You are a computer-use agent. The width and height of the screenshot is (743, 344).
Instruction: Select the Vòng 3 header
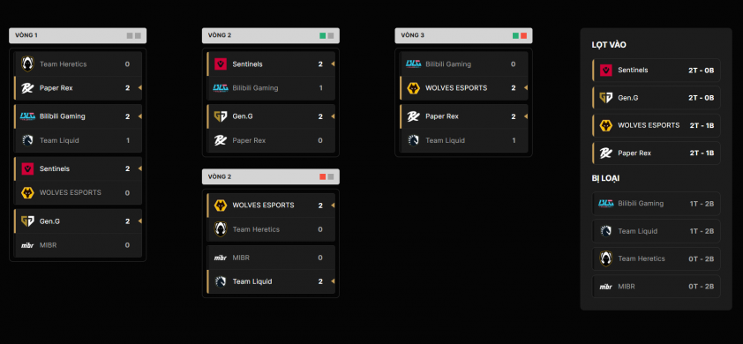(x=463, y=35)
